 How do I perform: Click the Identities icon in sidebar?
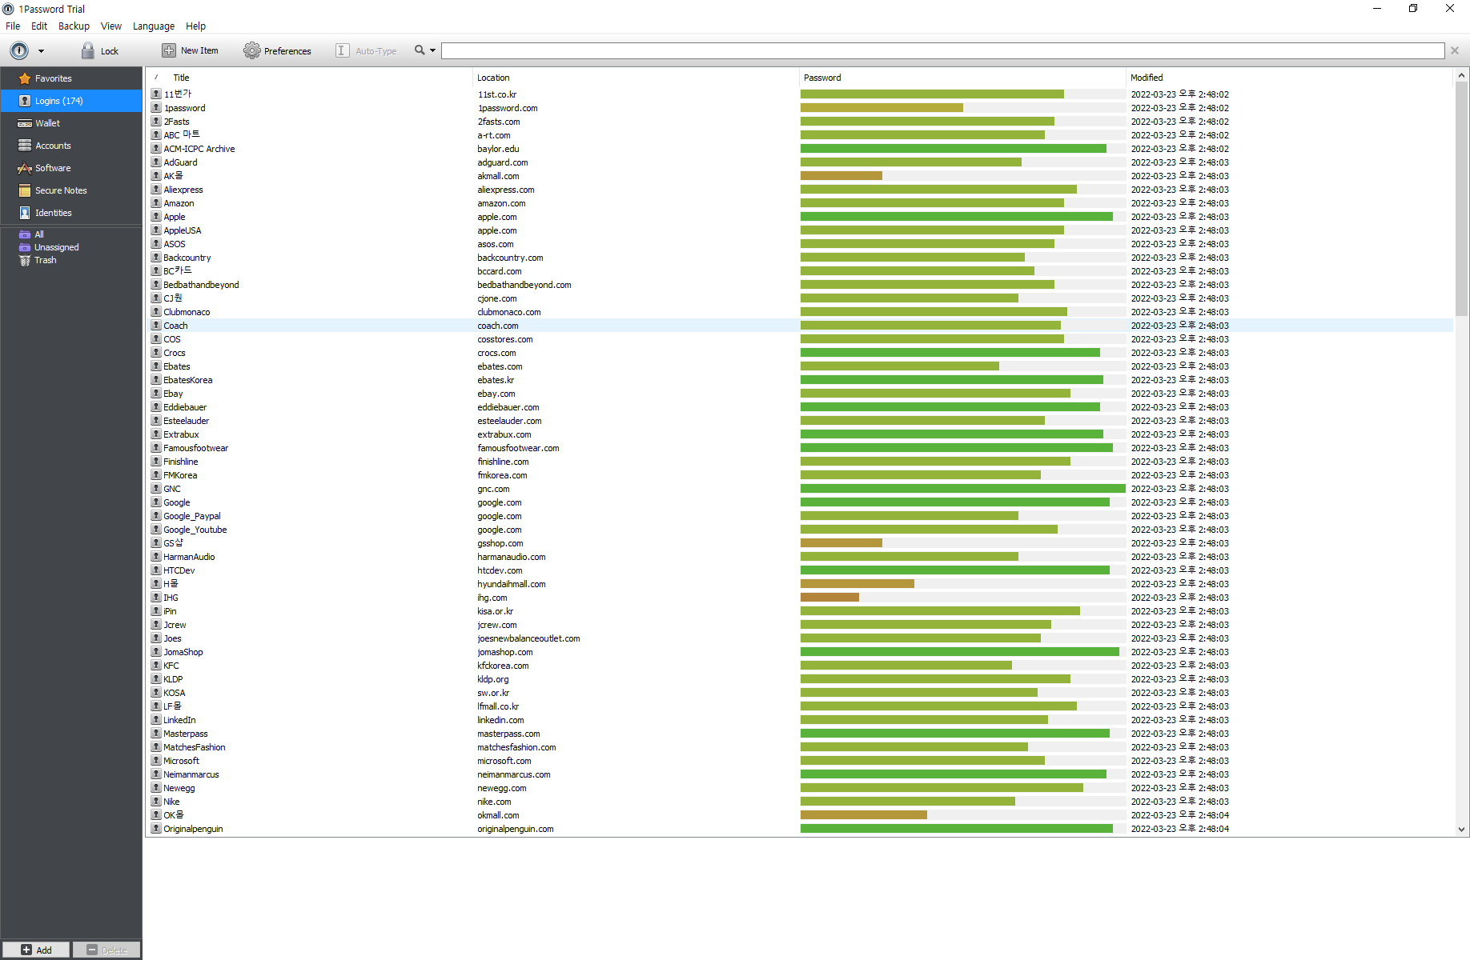25,213
